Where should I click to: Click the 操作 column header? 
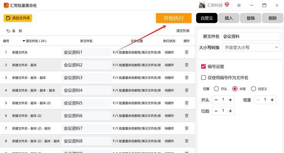[186, 41]
